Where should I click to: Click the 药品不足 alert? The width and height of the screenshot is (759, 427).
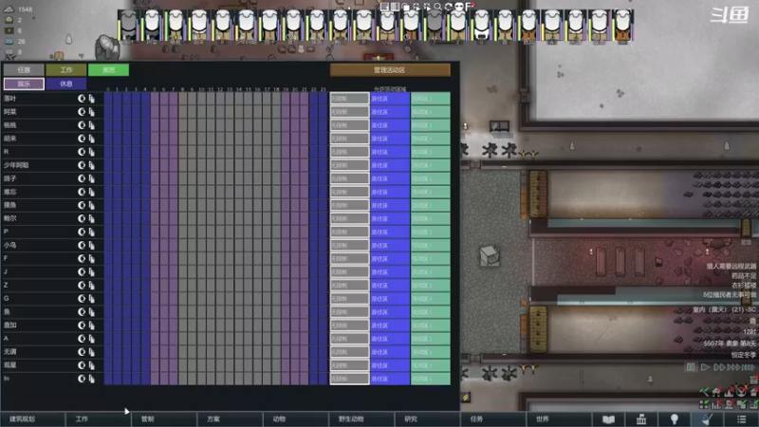[744, 275]
